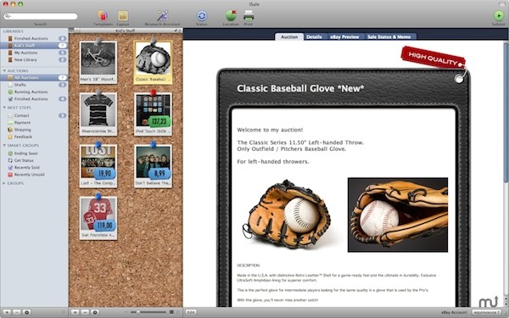Select the Finished Auctions library
Image resolution: width=509 pixels, height=318 pixels.
34,38
